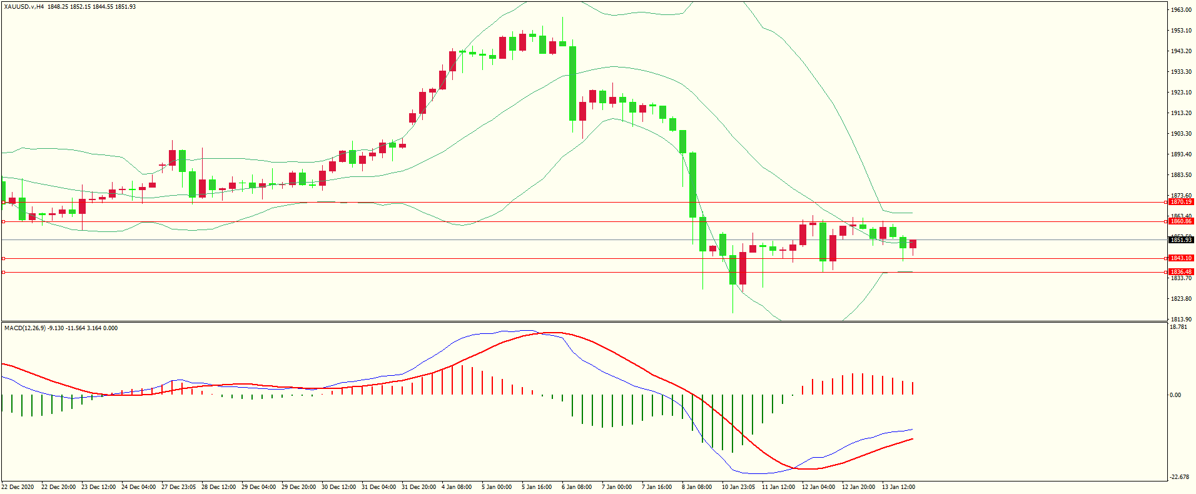
Task: Click the right-edge handle of the 1860.86 line
Action: (1165, 221)
